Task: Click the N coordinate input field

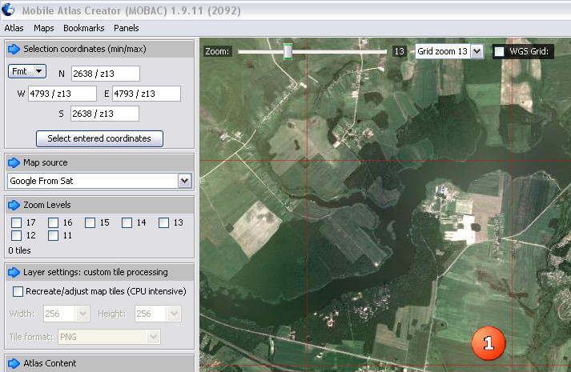Action: click(x=105, y=74)
